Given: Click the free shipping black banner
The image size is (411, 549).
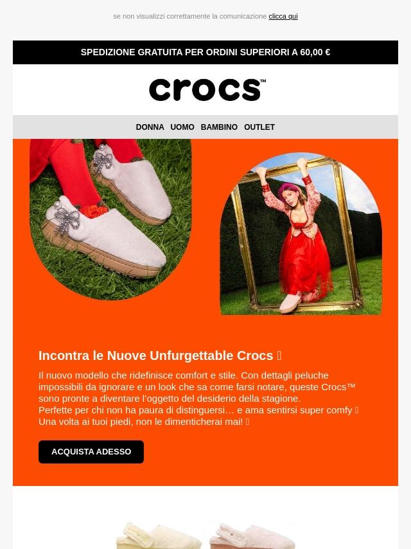Looking at the screenshot, I should 205,52.
